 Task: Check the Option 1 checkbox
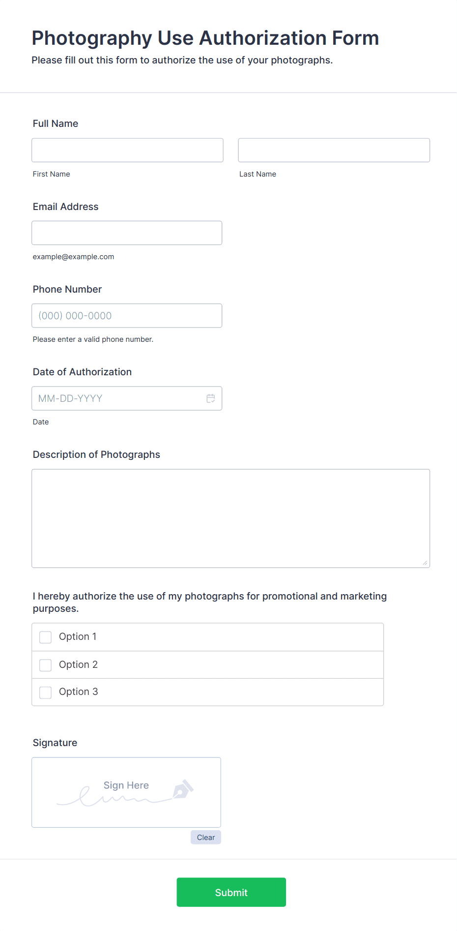(x=45, y=637)
